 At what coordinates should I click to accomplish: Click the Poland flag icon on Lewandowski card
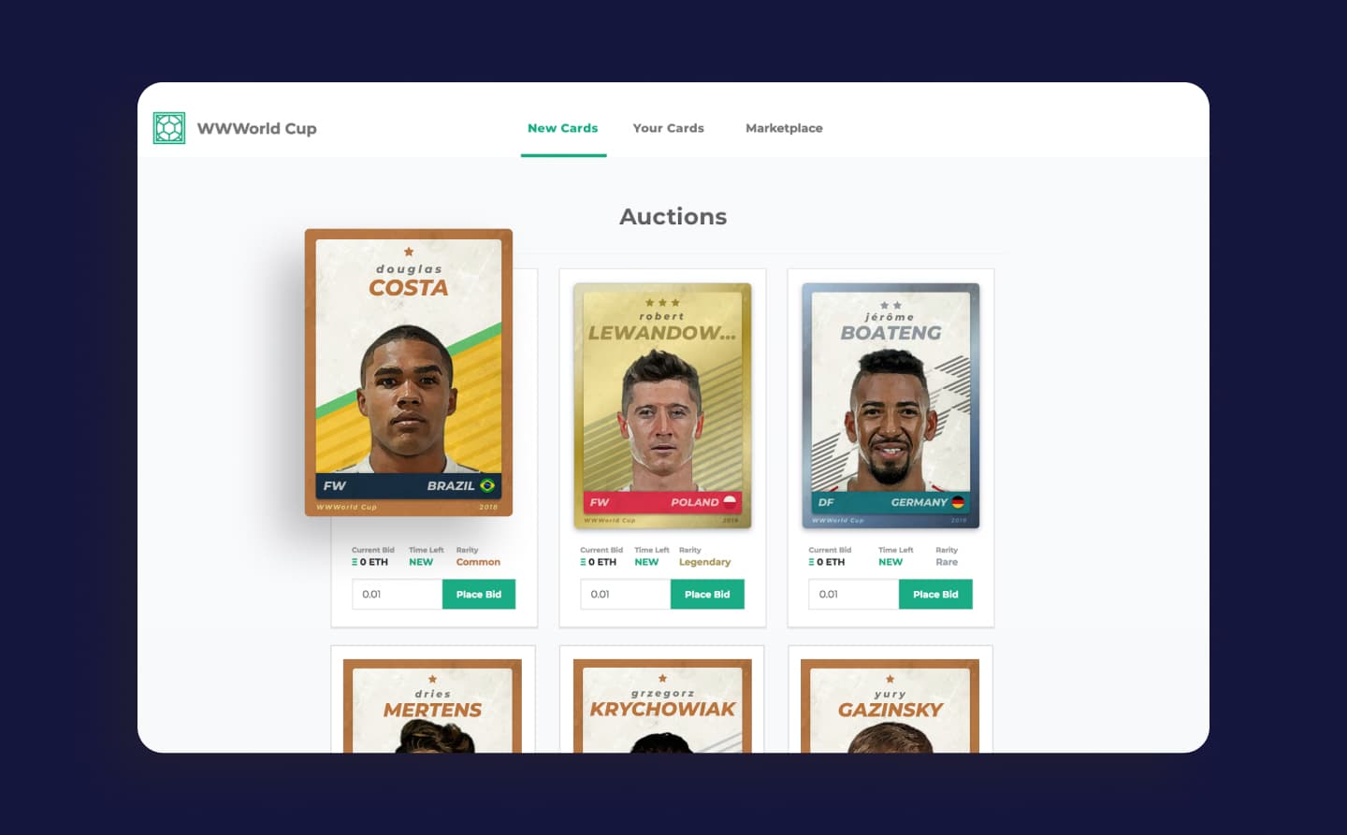click(x=730, y=502)
